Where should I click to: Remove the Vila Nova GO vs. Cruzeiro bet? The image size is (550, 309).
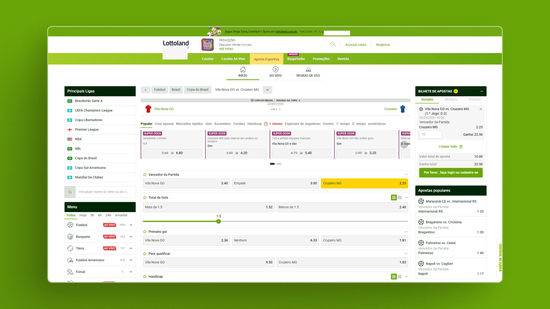[481, 109]
